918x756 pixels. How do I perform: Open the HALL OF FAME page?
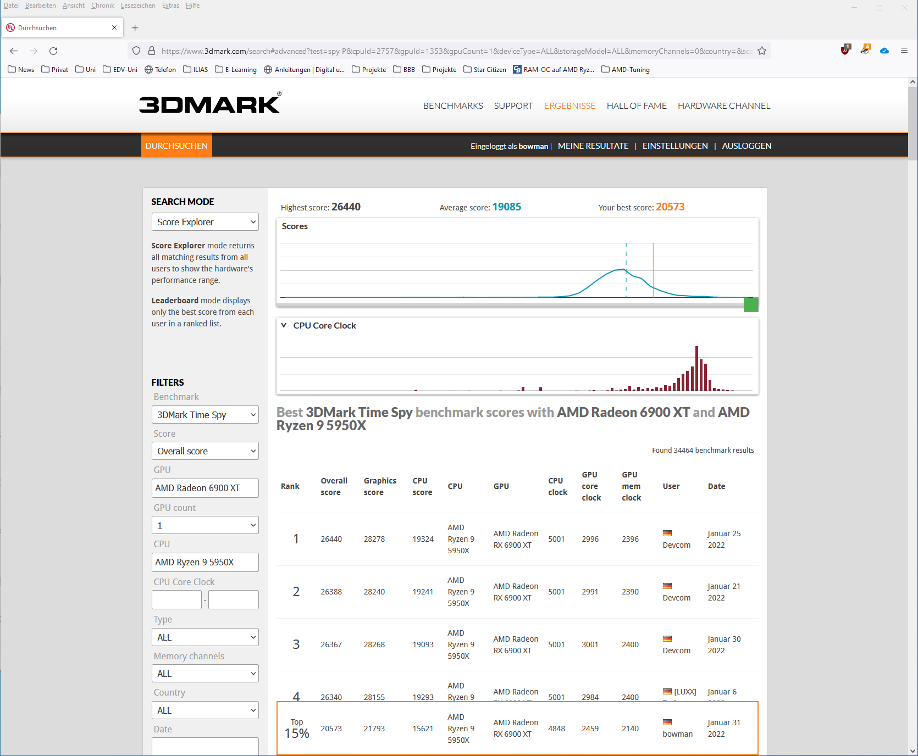click(637, 106)
